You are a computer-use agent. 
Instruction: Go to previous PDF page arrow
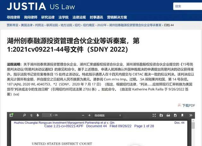pos(31,115)
